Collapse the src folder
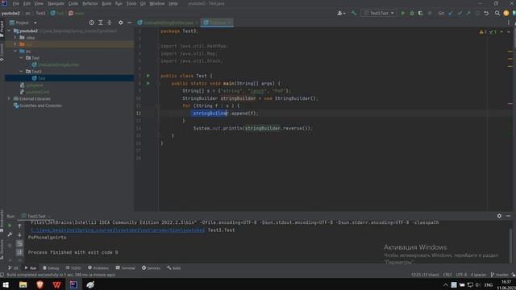The image size is (516, 290). tap(15, 52)
